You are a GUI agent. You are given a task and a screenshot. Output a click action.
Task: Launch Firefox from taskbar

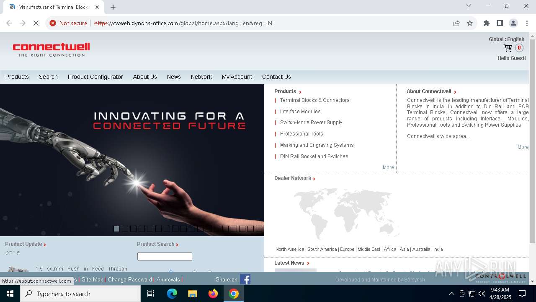tap(213, 294)
